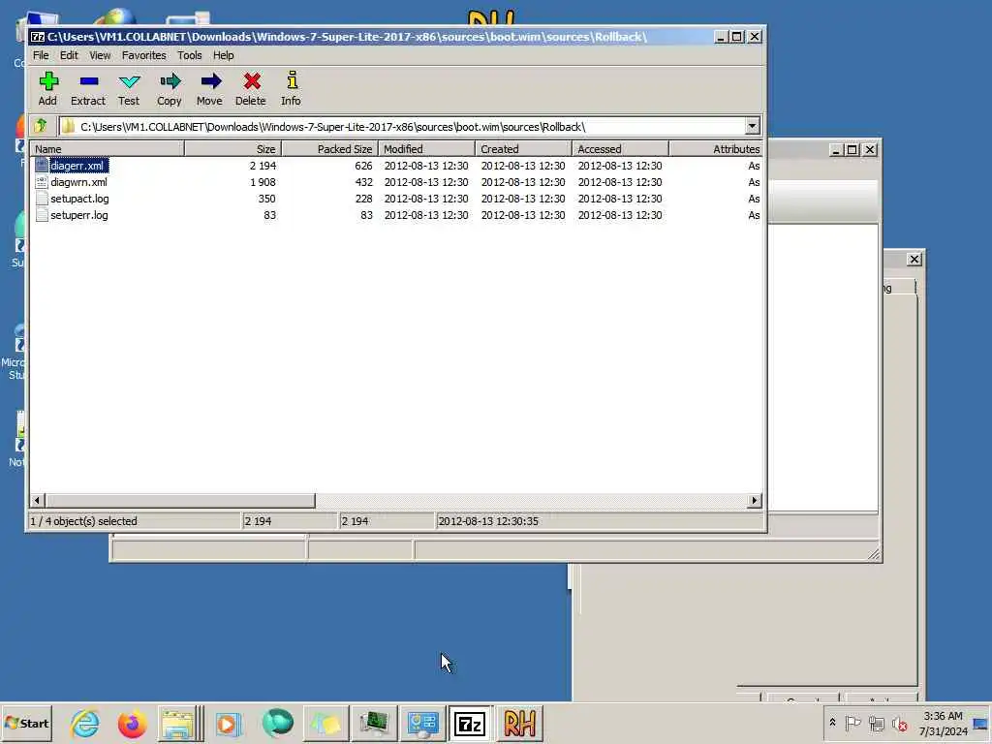Open the File menu
Viewport: 992px width, 744px height.
tap(41, 55)
